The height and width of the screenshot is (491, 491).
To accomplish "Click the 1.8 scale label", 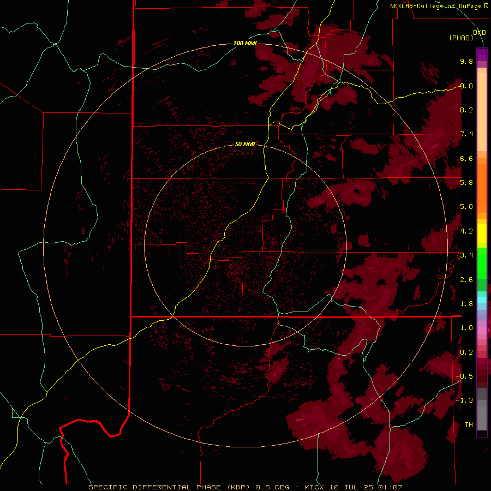I will [466, 304].
